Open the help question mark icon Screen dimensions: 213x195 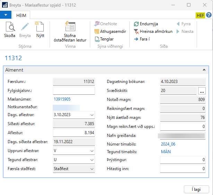click(x=209, y=15)
